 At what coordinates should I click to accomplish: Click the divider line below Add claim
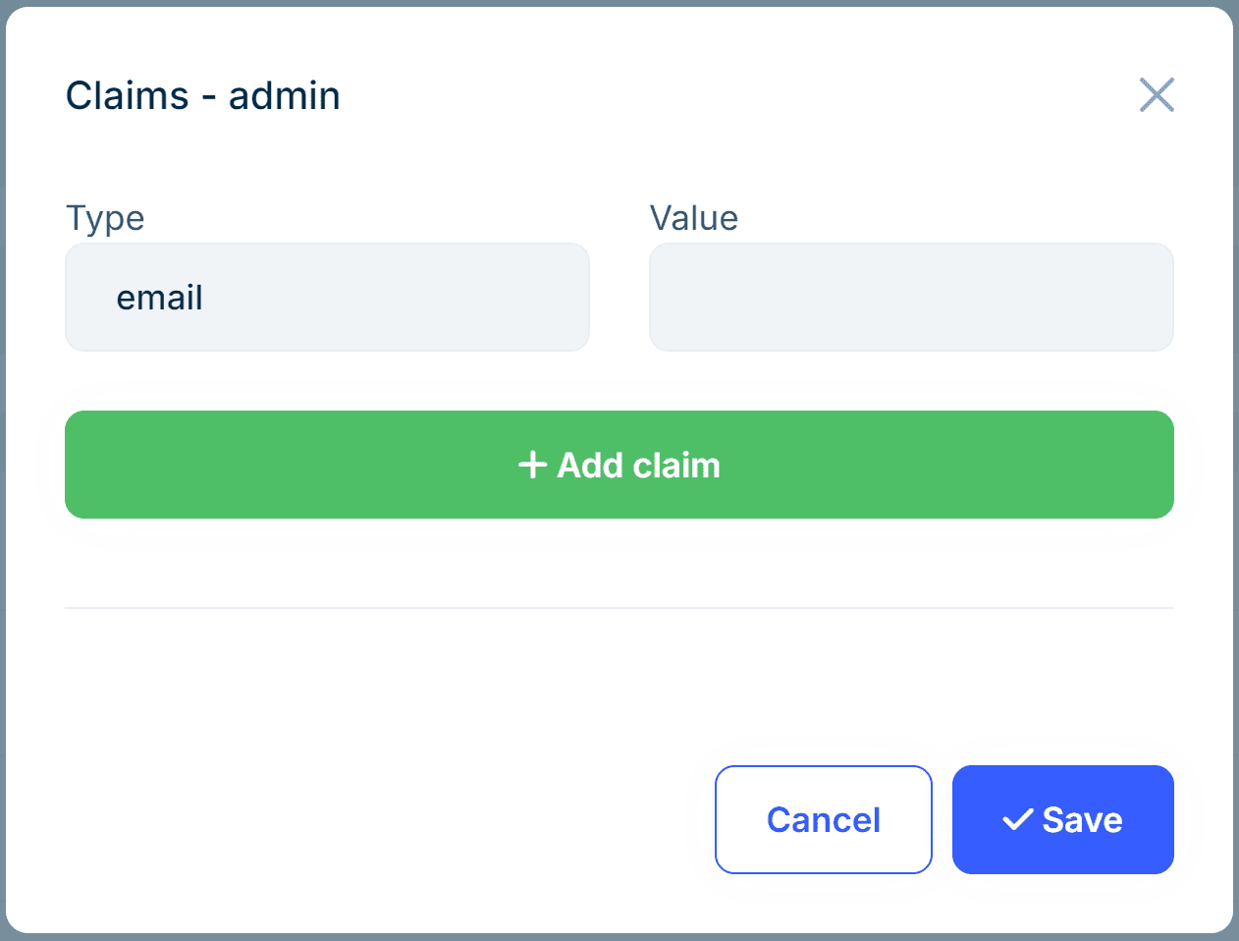pyautogui.click(x=619, y=608)
